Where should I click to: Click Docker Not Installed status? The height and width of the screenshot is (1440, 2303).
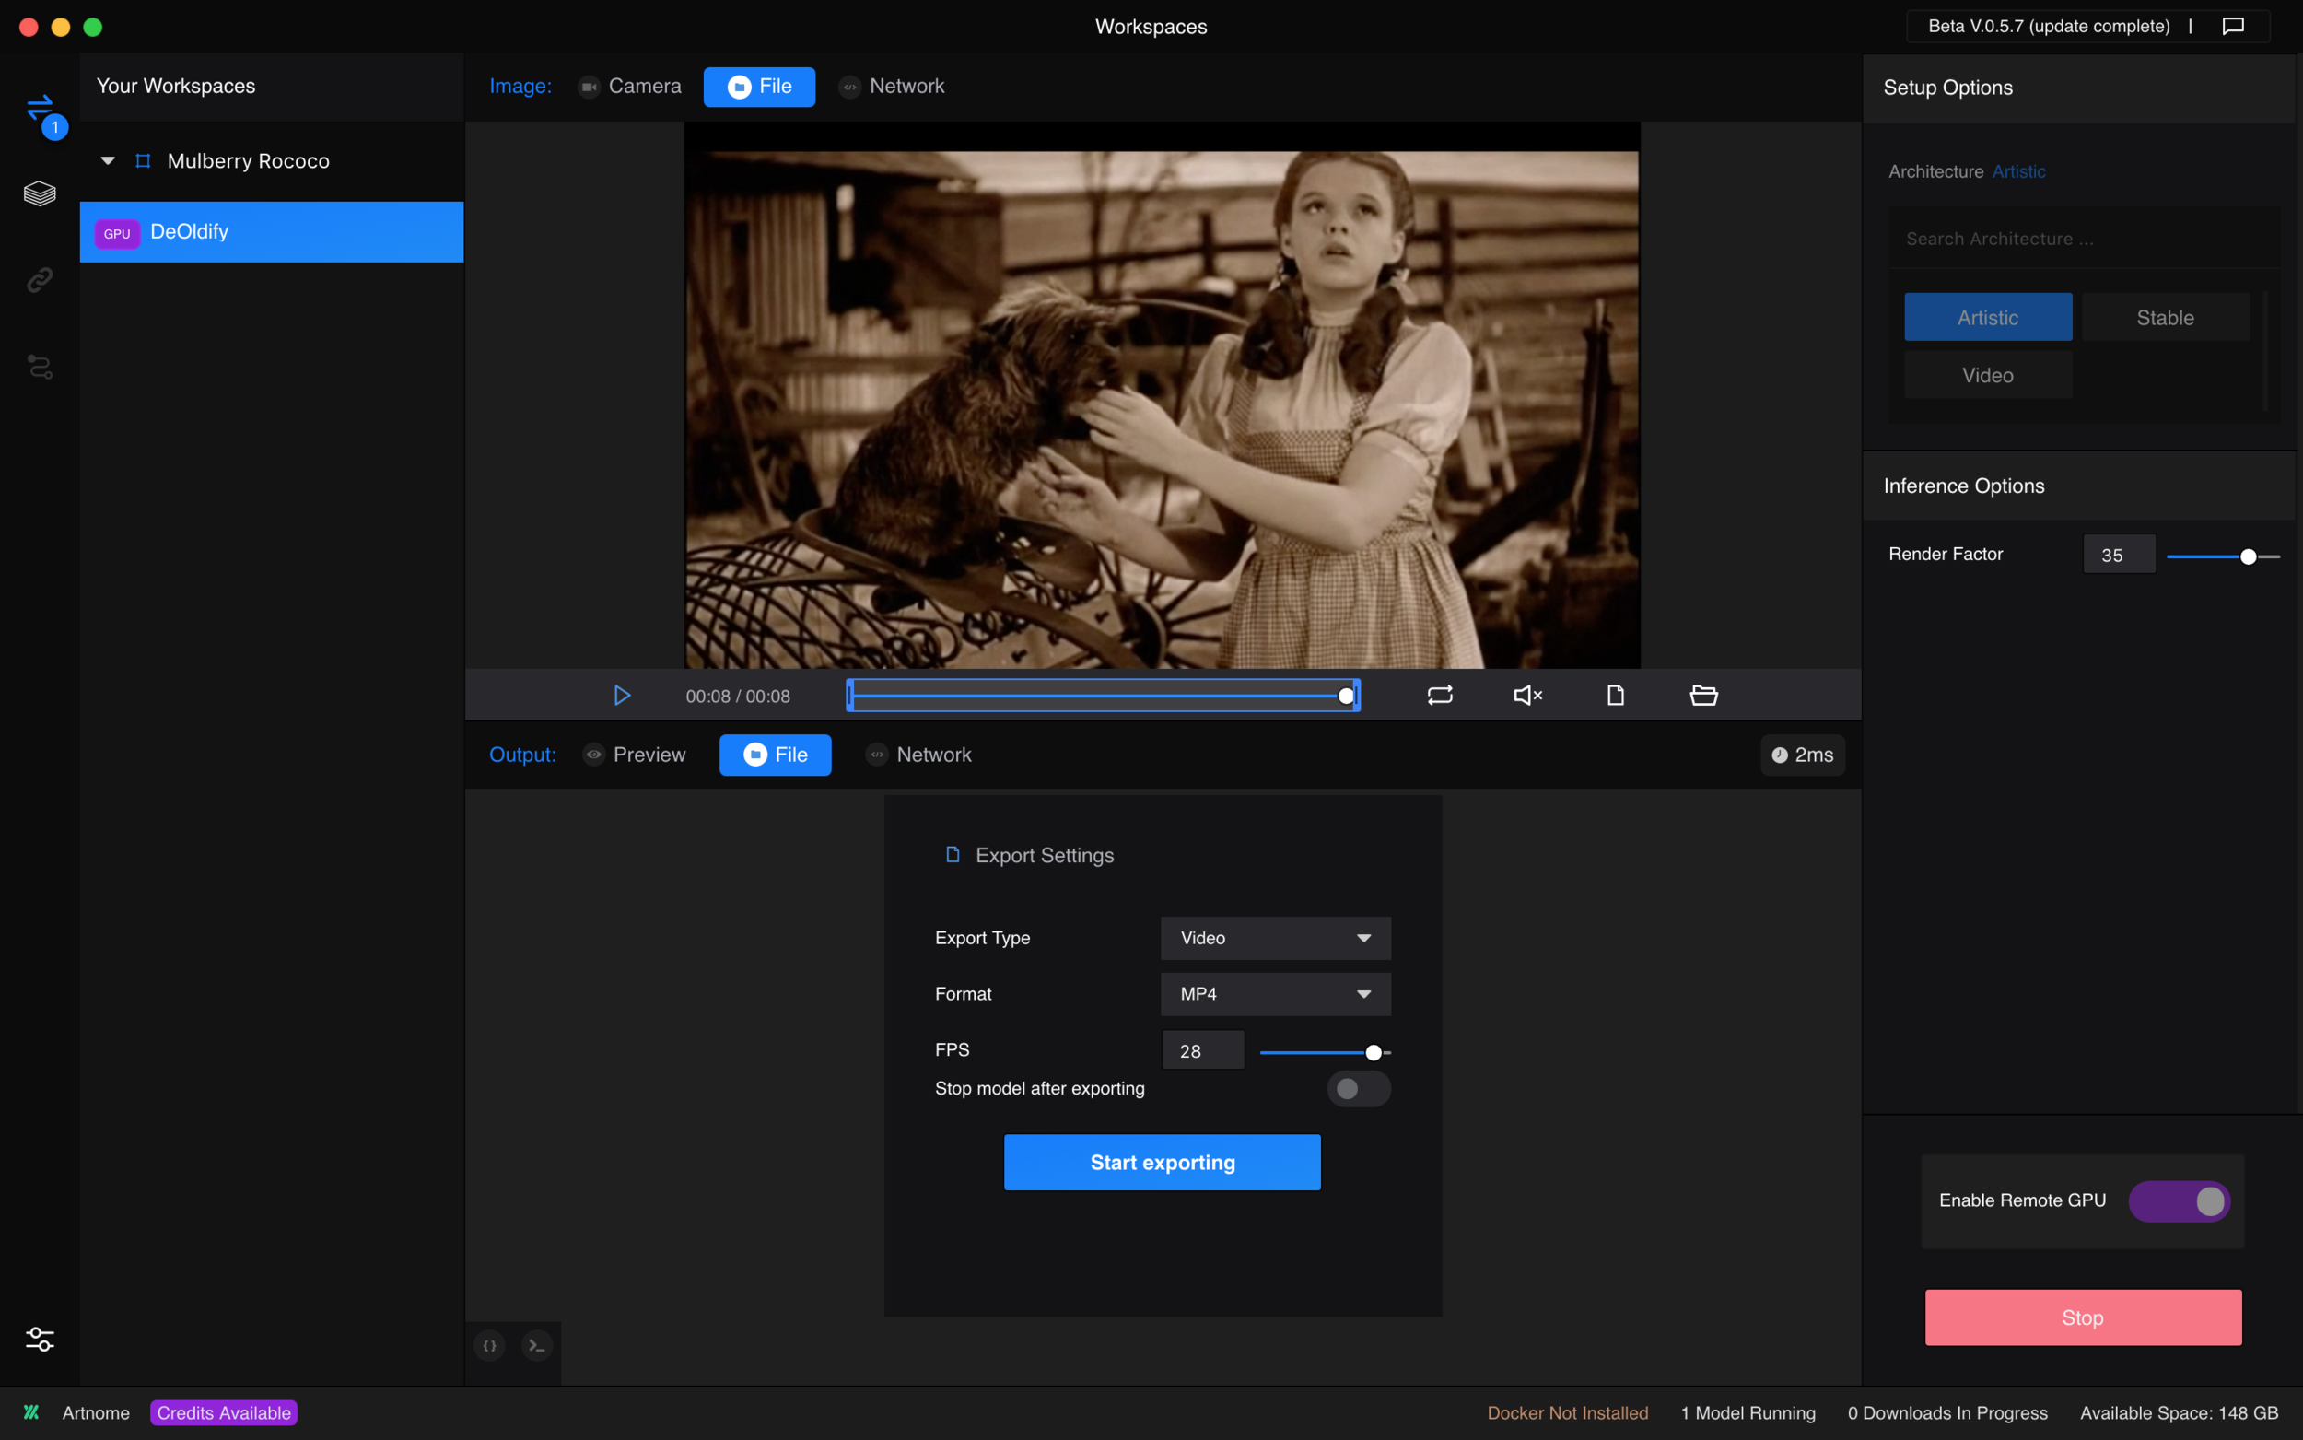[1567, 1412]
